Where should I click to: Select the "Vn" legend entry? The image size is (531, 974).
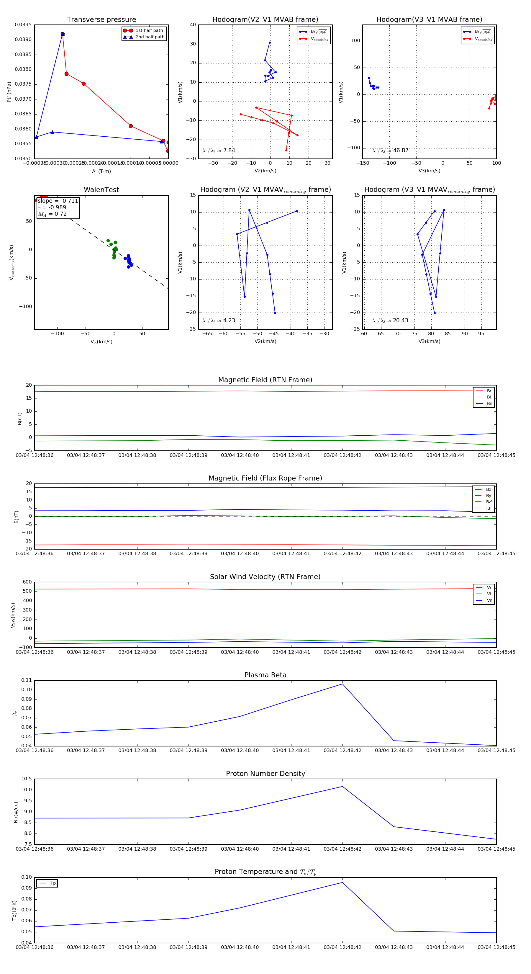(484, 600)
